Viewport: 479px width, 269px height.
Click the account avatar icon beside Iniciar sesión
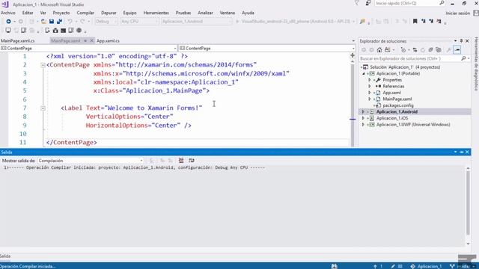476,13
